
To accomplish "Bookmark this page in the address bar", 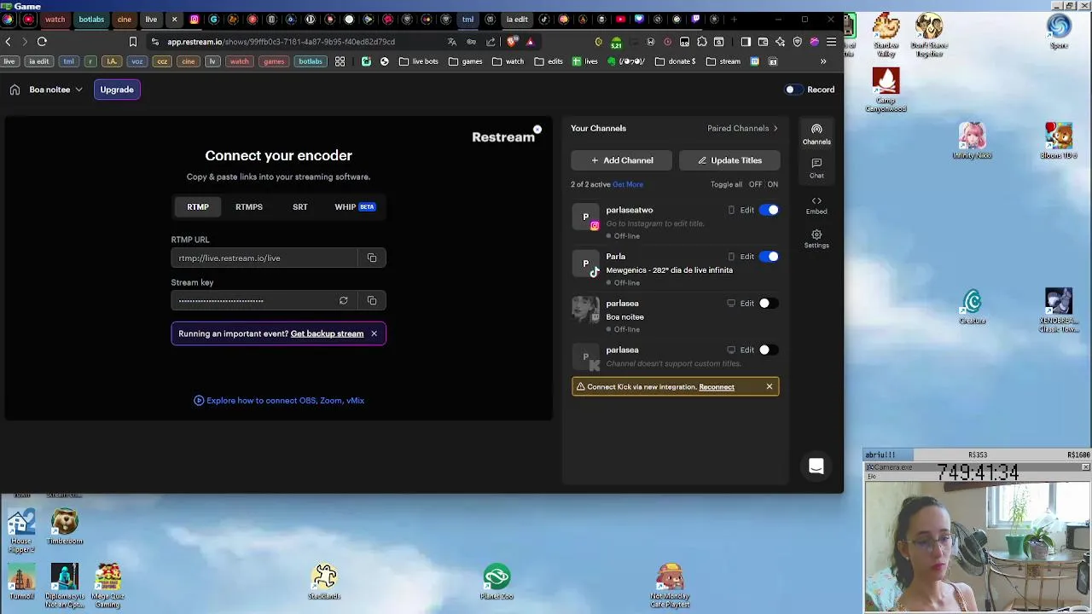I will coord(133,41).
